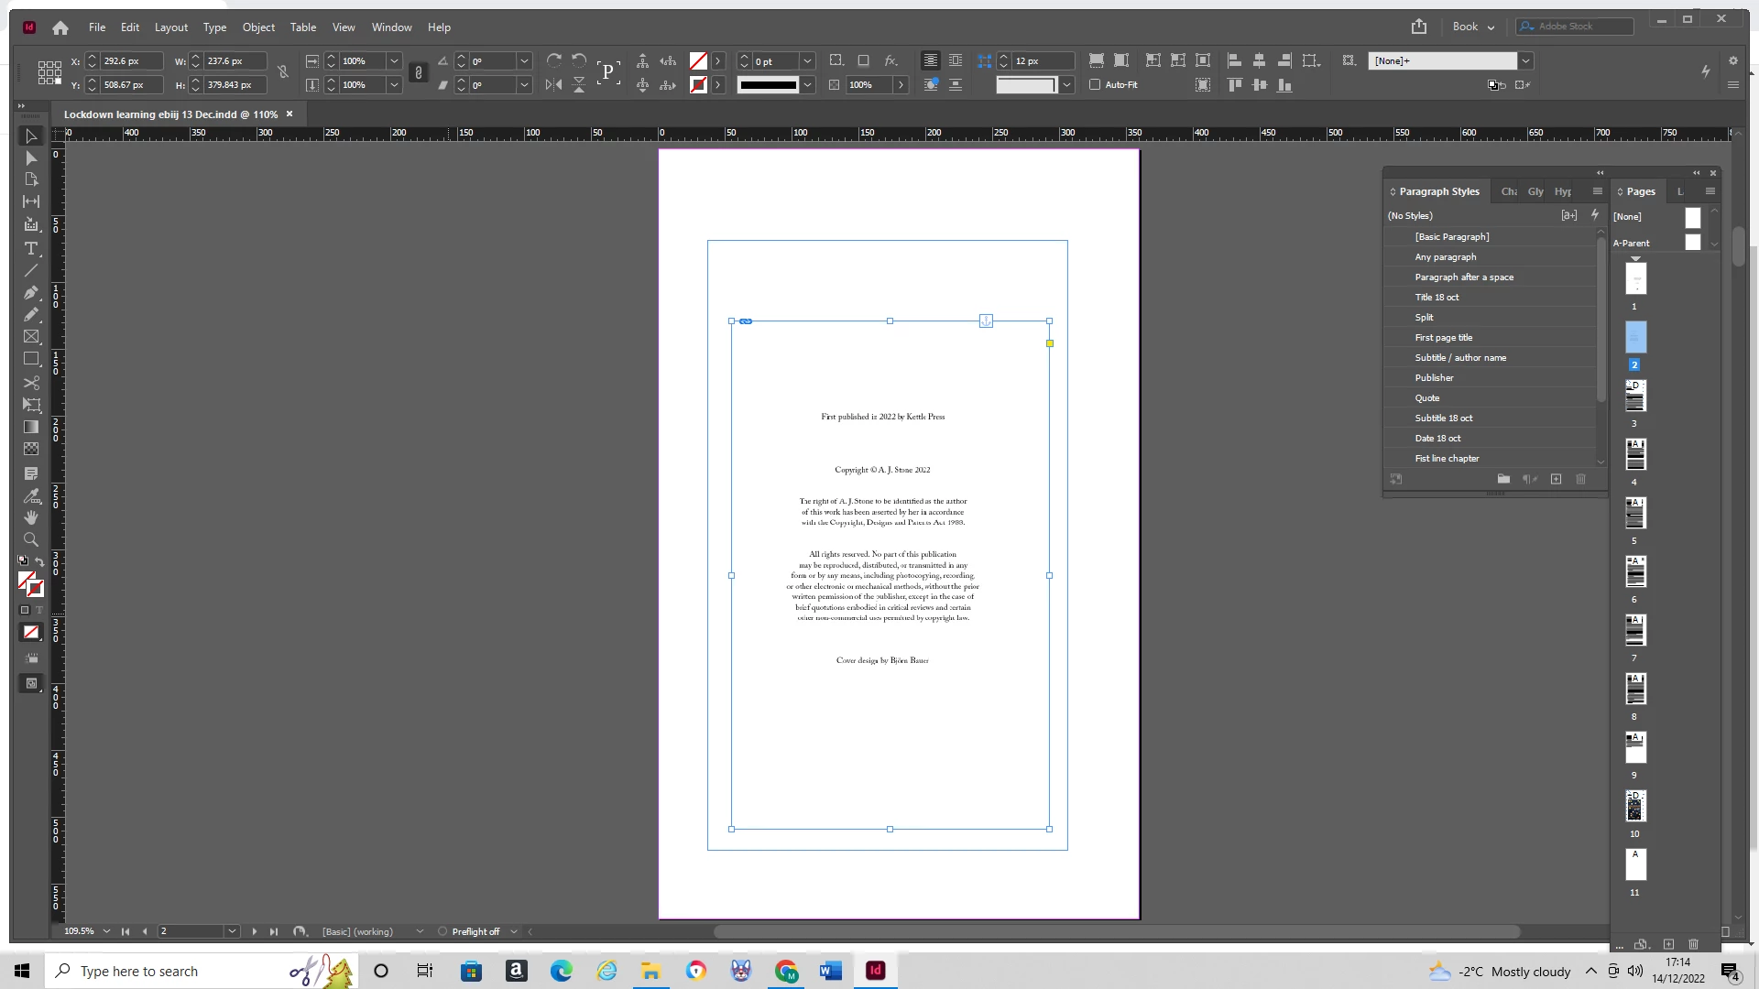
Task: Select the Type tool
Action: (x=31, y=248)
